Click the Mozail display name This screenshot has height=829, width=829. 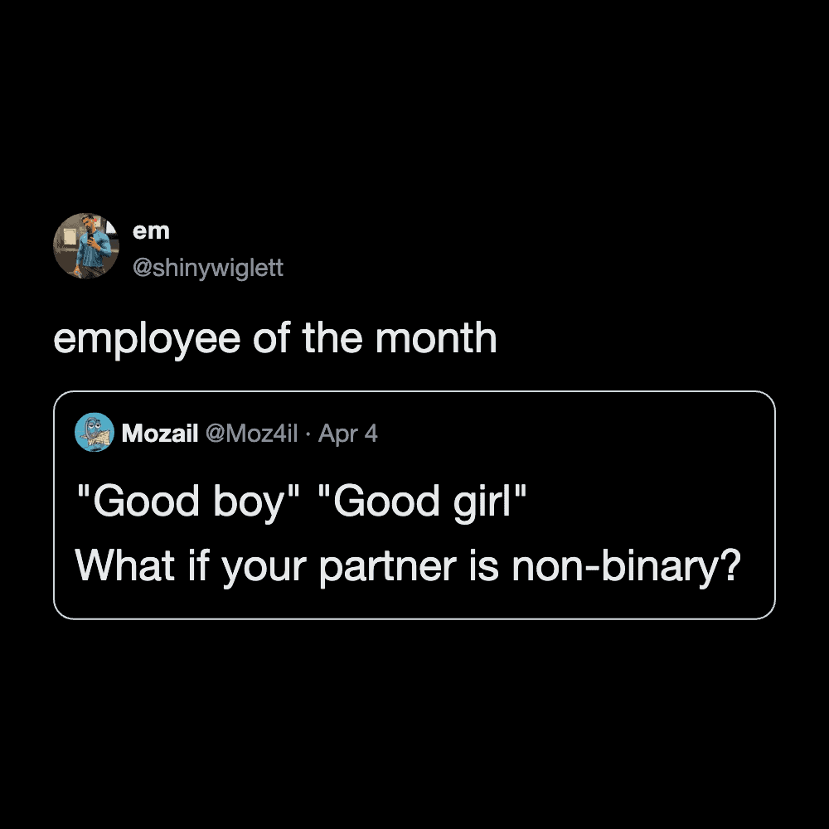click(x=159, y=433)
